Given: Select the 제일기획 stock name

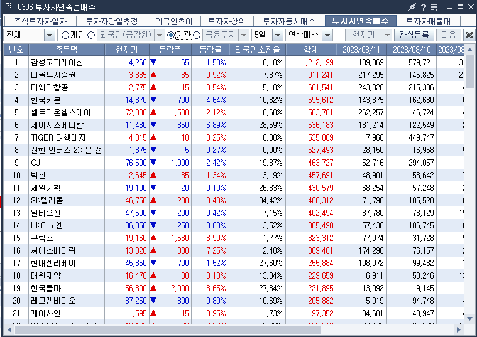Looking at the screenshot, I should [x=46, y=188].
